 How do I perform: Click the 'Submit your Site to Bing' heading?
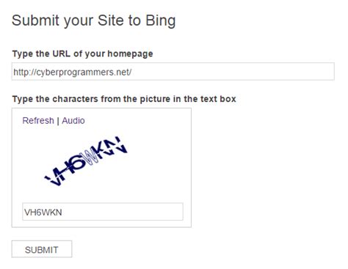tap(94, 21)
